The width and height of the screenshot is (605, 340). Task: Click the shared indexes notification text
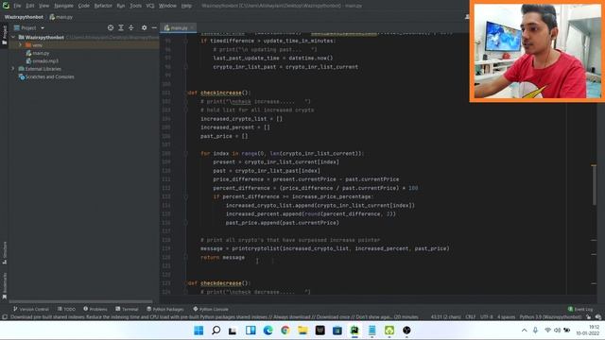pos(215,317)
